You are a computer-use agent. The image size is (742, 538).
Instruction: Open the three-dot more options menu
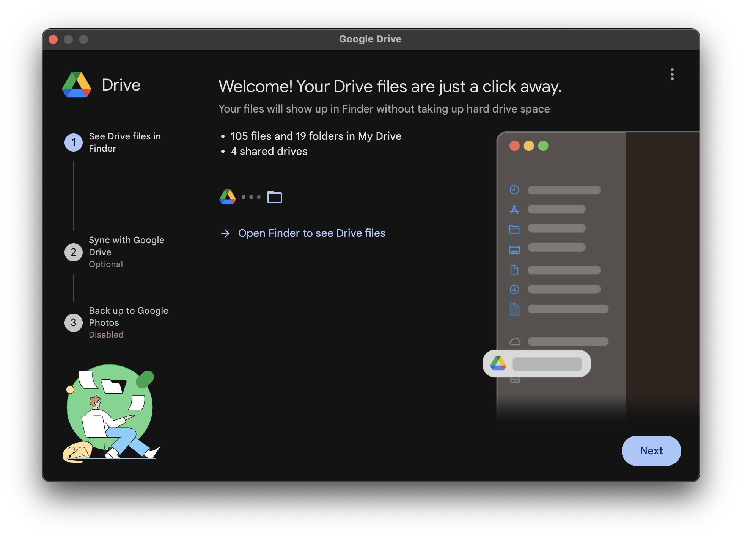(672, 74)
